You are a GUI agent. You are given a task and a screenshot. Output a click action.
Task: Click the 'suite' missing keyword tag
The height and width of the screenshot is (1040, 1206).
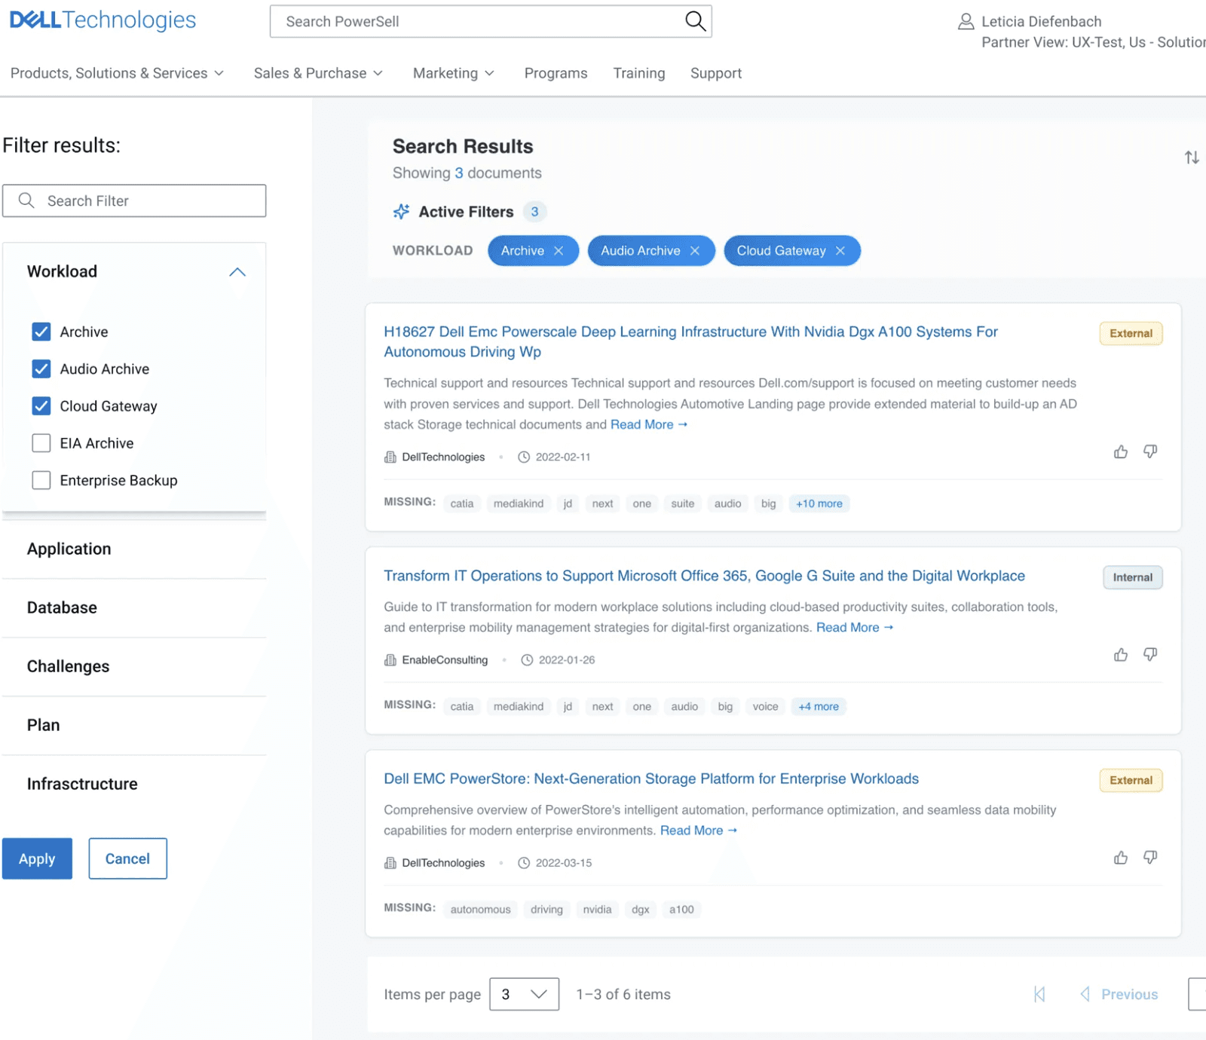(683, 503)
